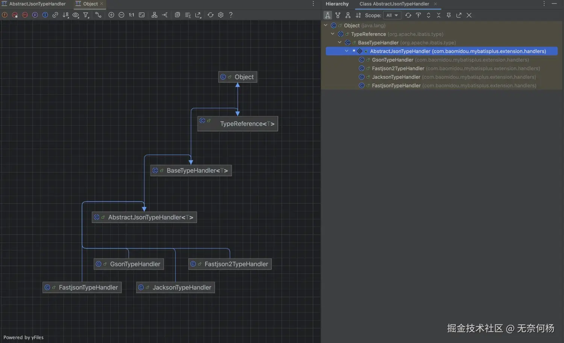564x343 pixels.
Task: Select JacksonTypeHandler in the hierarchy tree
Action: click(396, 77)
